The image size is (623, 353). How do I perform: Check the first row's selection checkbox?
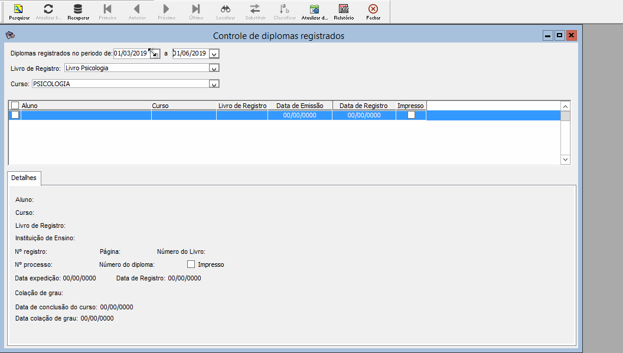(x=15, y=115)
